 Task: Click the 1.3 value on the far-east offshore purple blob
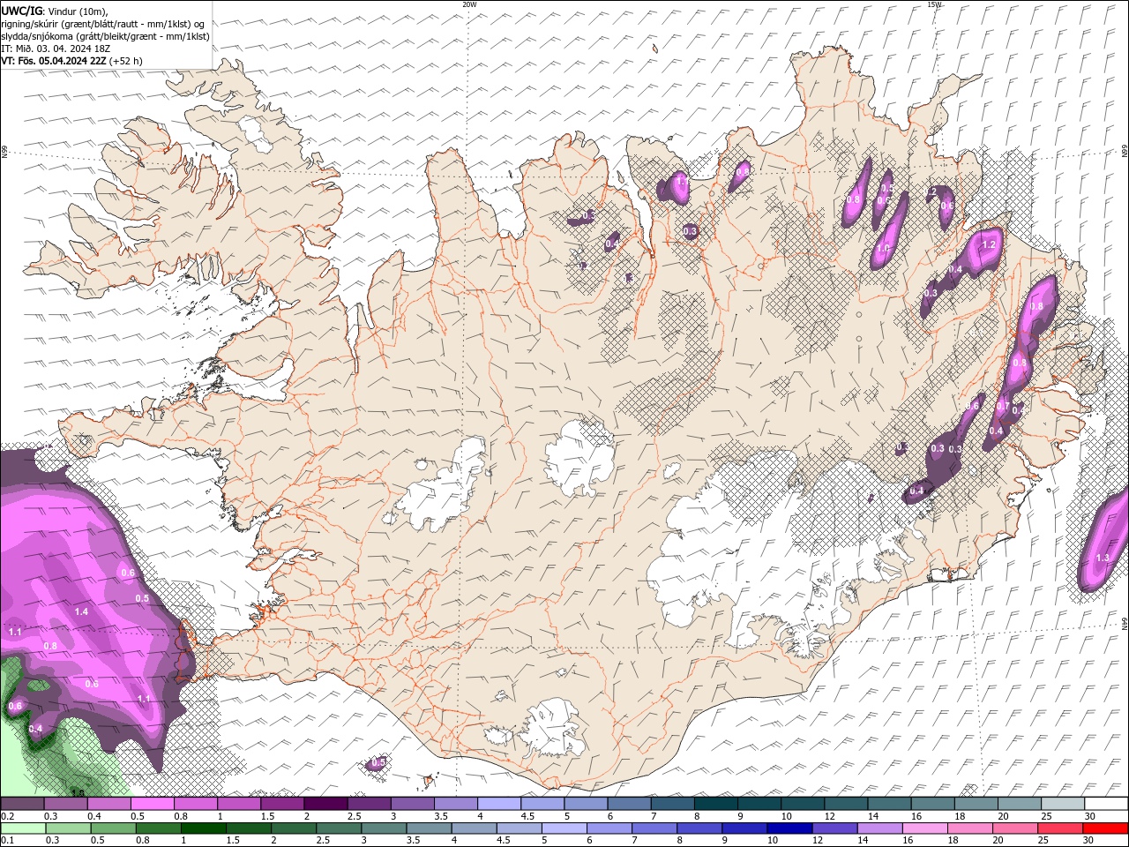[x=1103, y=558]
